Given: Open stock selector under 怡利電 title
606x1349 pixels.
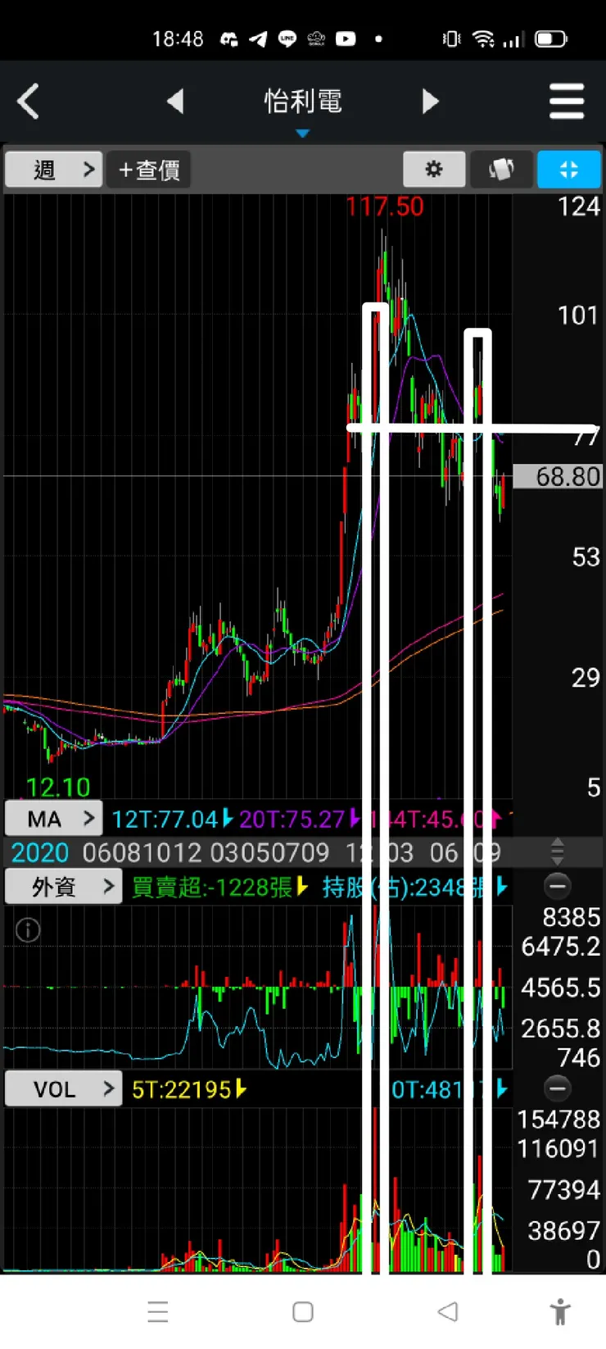Looking at the screenshot, I should point(303,134).
